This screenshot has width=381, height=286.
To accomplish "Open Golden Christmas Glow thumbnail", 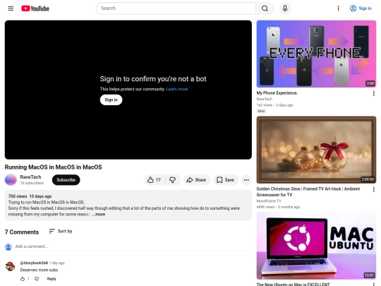I will click(x=316, y=150).
